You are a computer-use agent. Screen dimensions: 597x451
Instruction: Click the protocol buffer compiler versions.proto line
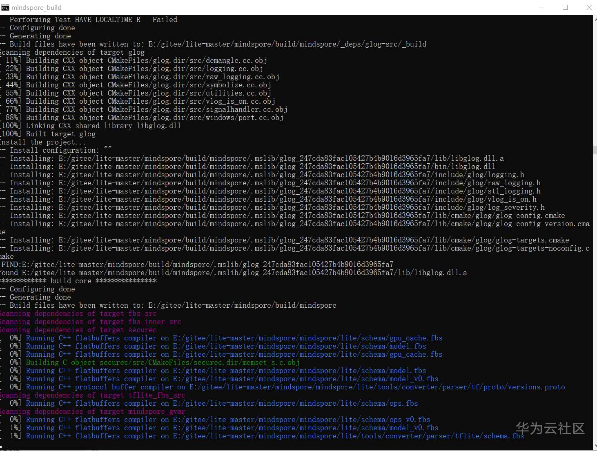click(x=295, y=387)
